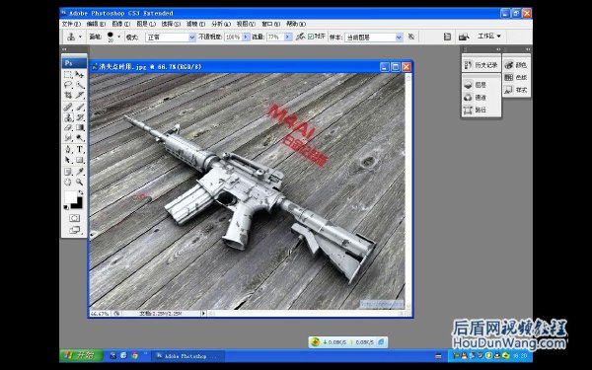The width and height of the screenshot is (592, 370).
Task: Open the Window menu
Action: (270, 24)
